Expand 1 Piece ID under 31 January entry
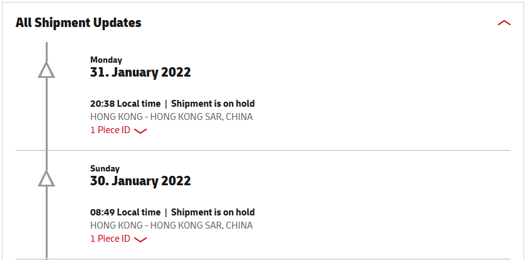526x260 pixels. (x=118, y=130)
